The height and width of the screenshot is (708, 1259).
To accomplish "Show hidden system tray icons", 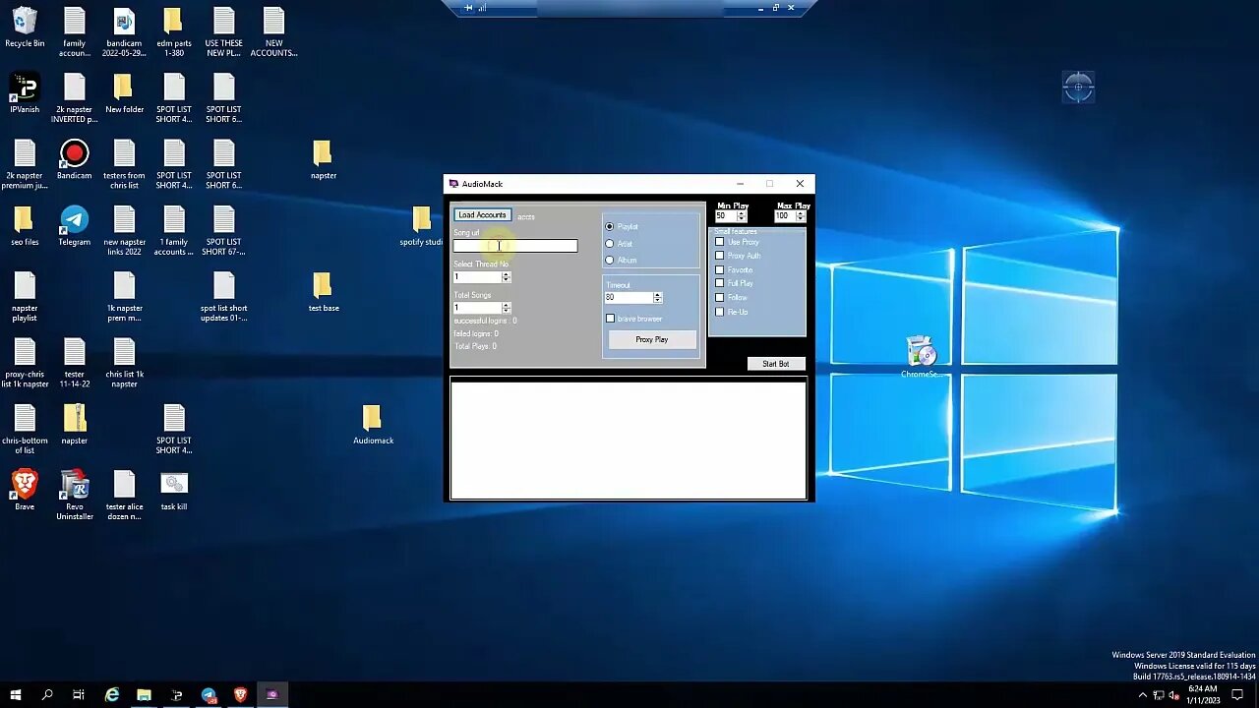I will (x=1142, y=695).
